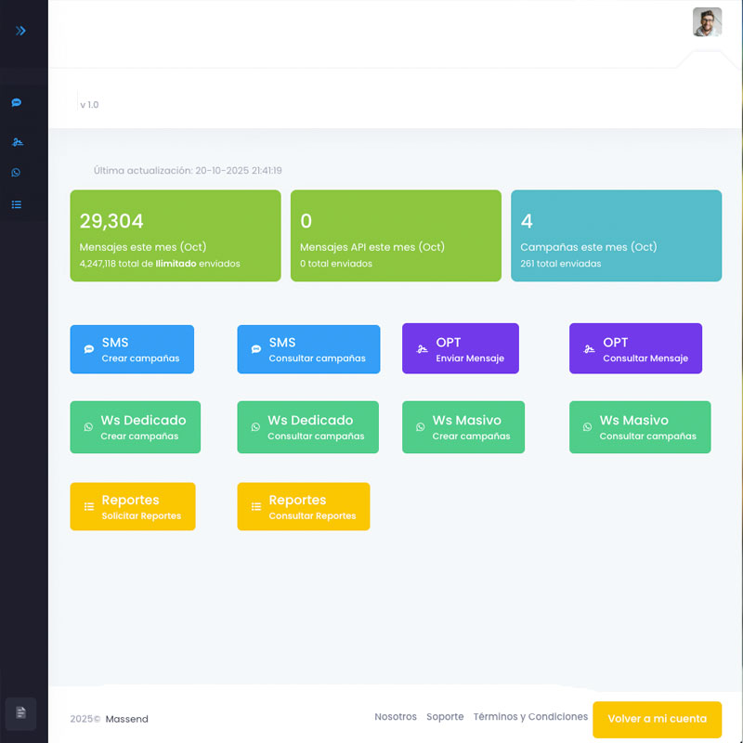The image size is (743, 743).
Task: Open SMS chat bubble icon in sidebar
Action: 17,103
